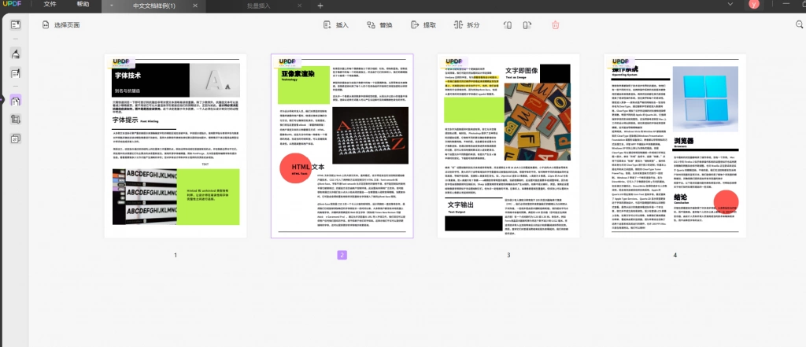The width and height of the screenshot is (806, 347).
Task: Click the organize pages sidebar icon
Action: click(x=16, y=100)
